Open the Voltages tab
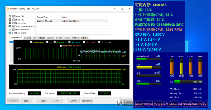 (41, 38)
